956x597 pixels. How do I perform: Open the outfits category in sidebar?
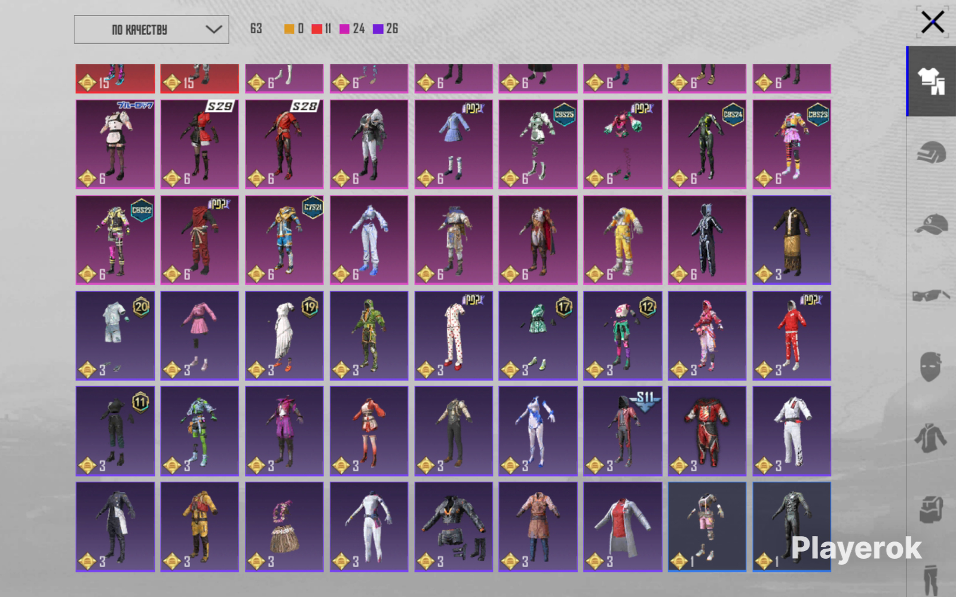tap(931, 81)
